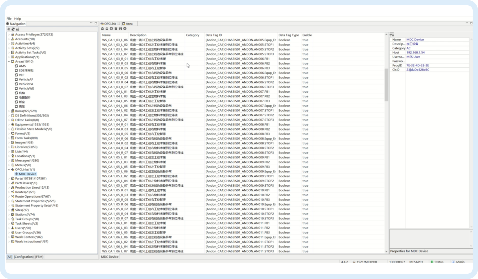Open the File menu

[x=9, y=19]
